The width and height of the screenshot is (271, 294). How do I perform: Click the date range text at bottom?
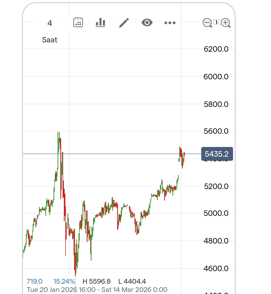coord(97,289)
